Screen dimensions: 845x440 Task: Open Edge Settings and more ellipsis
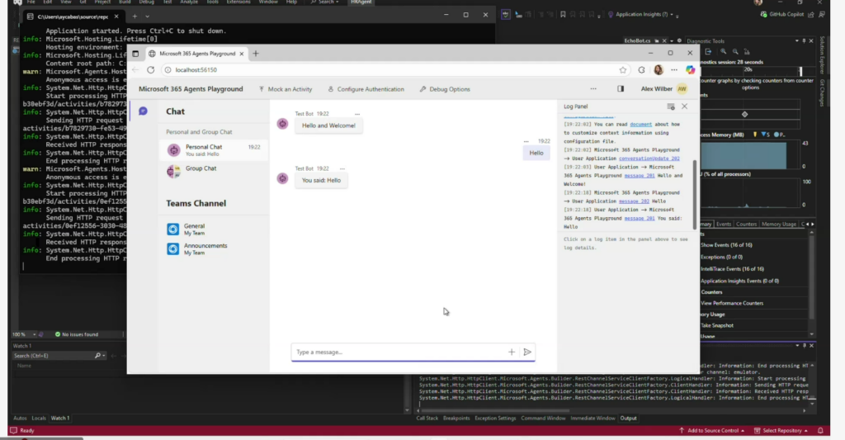pyautogui.click(x=674, y=69)
